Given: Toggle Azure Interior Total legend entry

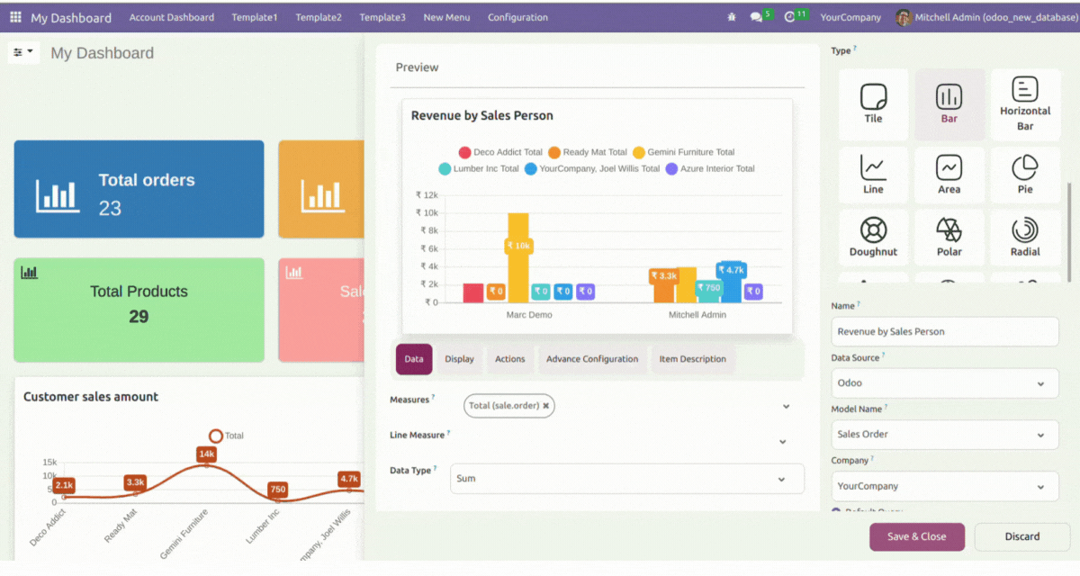Looking at the screenshot, I should pos(709,169).
